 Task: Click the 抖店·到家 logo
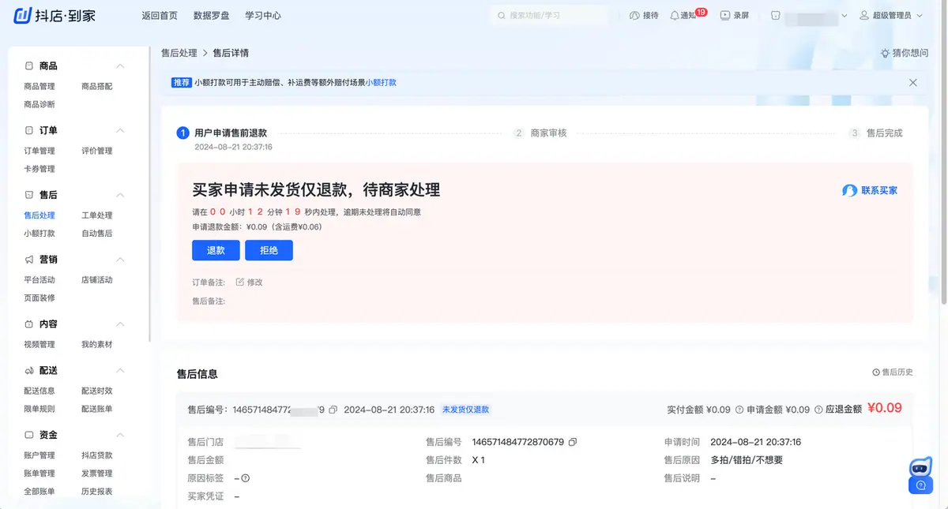point(55,15)
